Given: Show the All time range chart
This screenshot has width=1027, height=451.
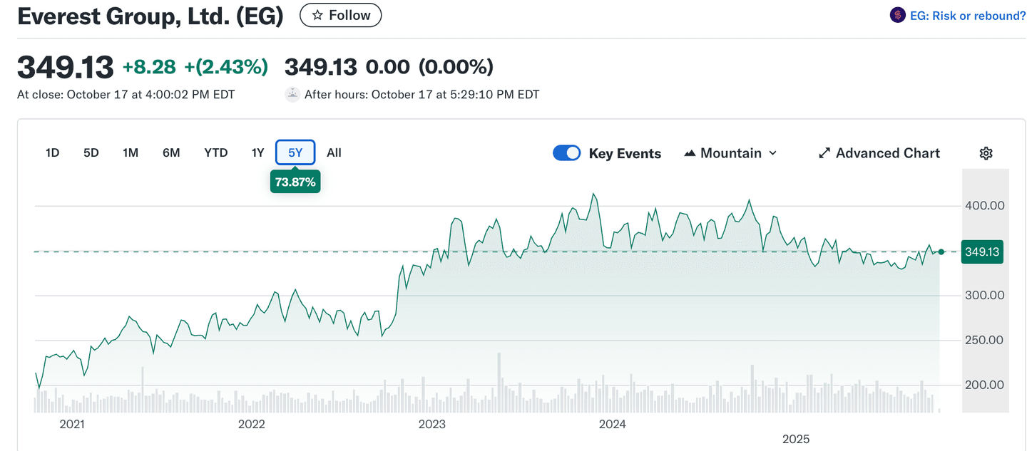Looking at the screenshot, I should point(334,152).
